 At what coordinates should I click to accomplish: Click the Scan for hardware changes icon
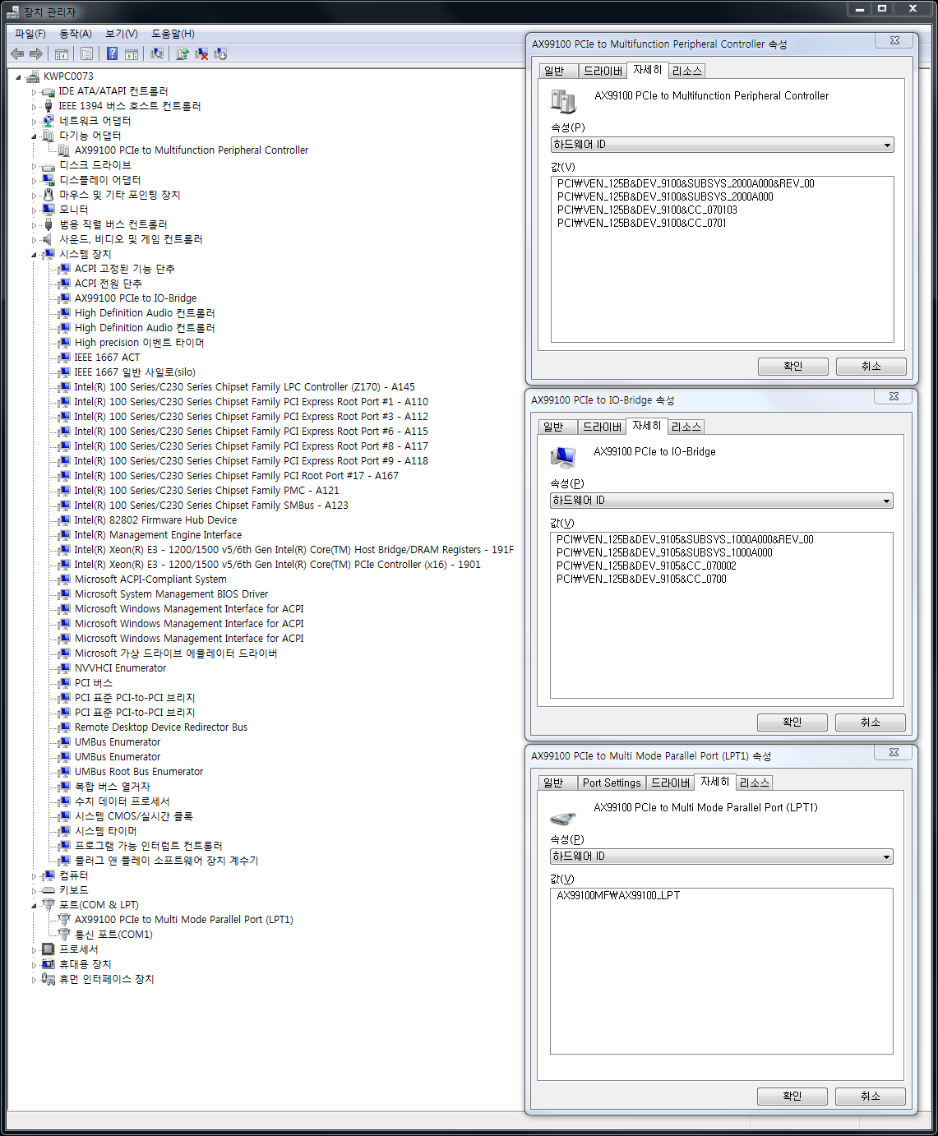[156, 53]
